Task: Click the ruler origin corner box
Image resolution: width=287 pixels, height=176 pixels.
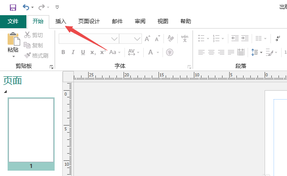Action: [x=68, y=76]
